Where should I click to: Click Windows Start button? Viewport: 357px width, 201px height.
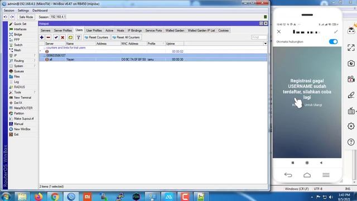tap(6, 197)
